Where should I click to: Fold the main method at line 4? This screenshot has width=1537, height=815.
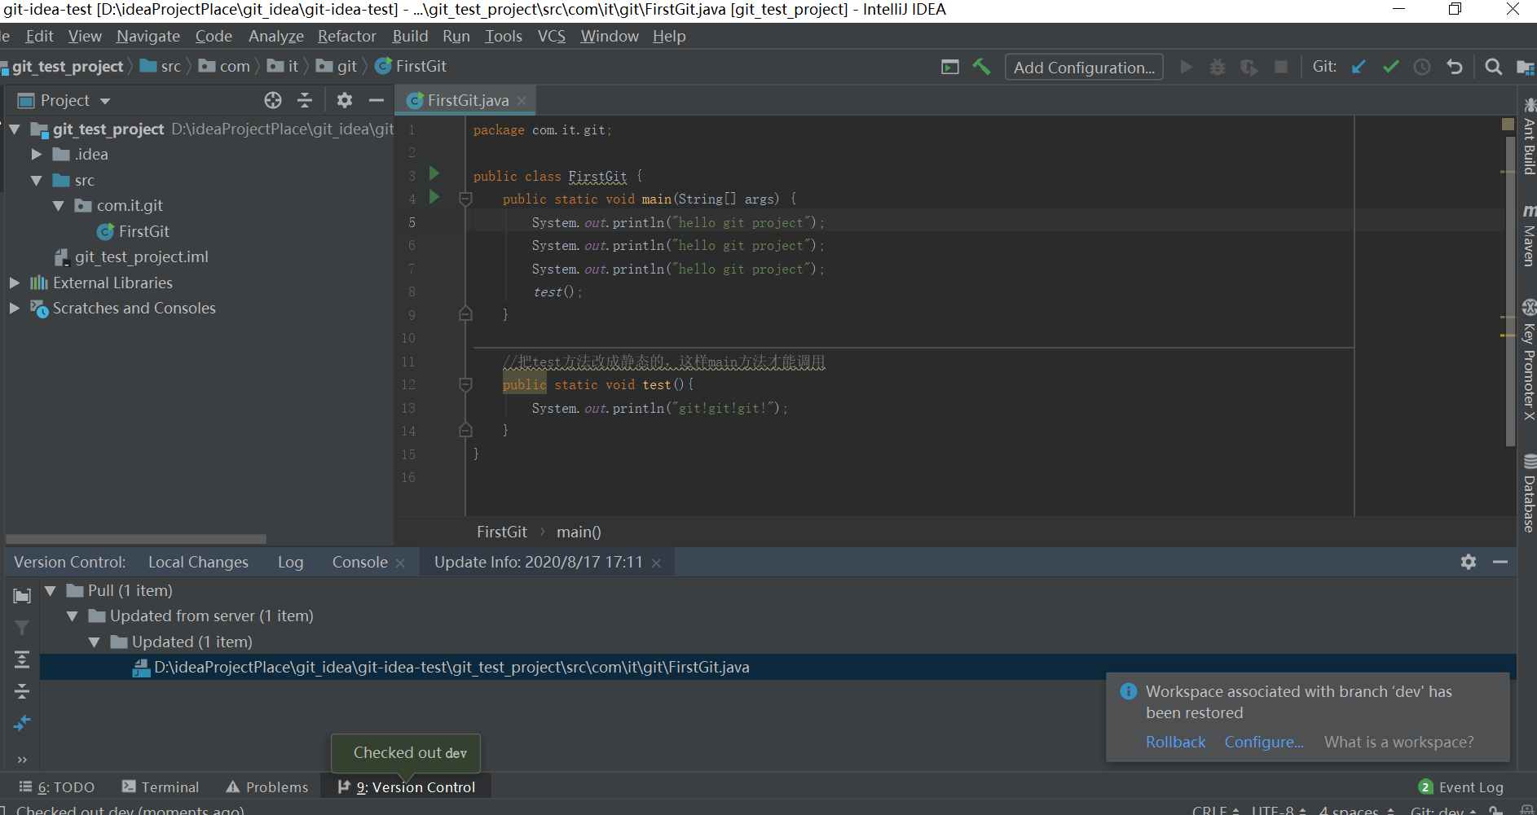tap(465, 199)
